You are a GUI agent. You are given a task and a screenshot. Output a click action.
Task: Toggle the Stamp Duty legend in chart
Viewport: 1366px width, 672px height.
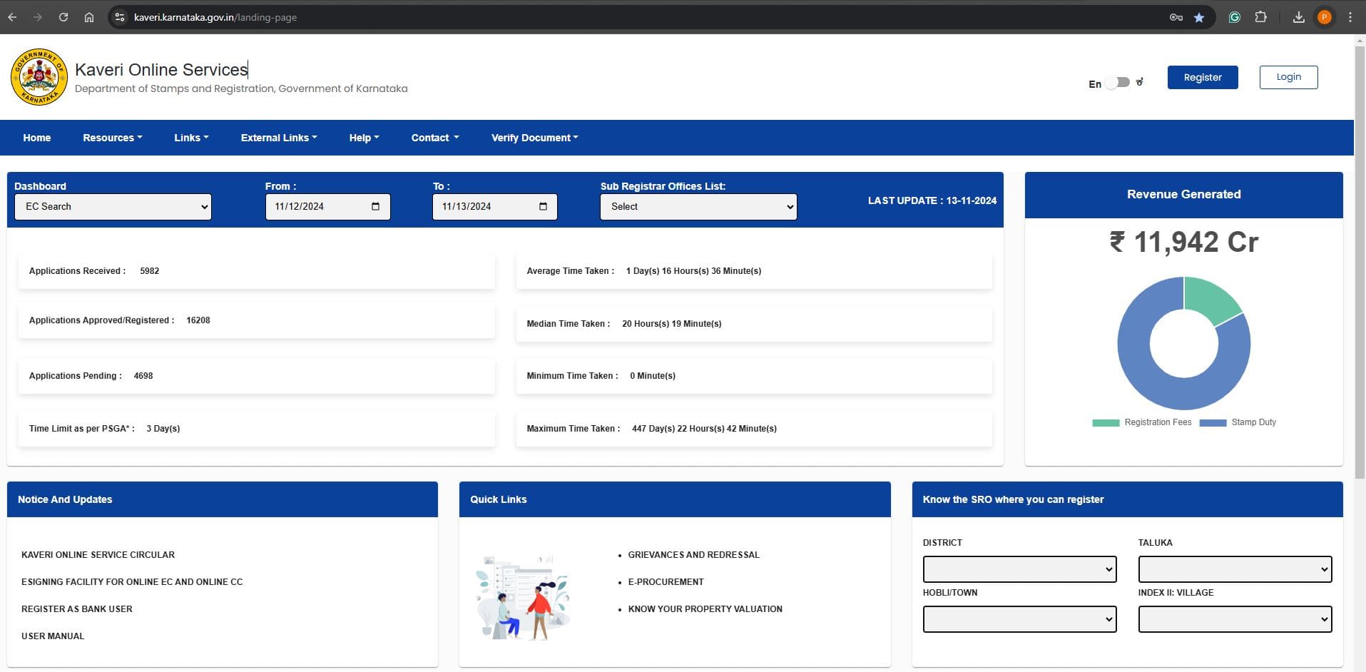click(x=1238, y=422)
